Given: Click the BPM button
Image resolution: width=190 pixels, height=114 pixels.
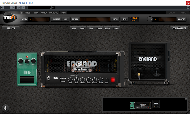Looking at the screenshot, I should point(124,19).
